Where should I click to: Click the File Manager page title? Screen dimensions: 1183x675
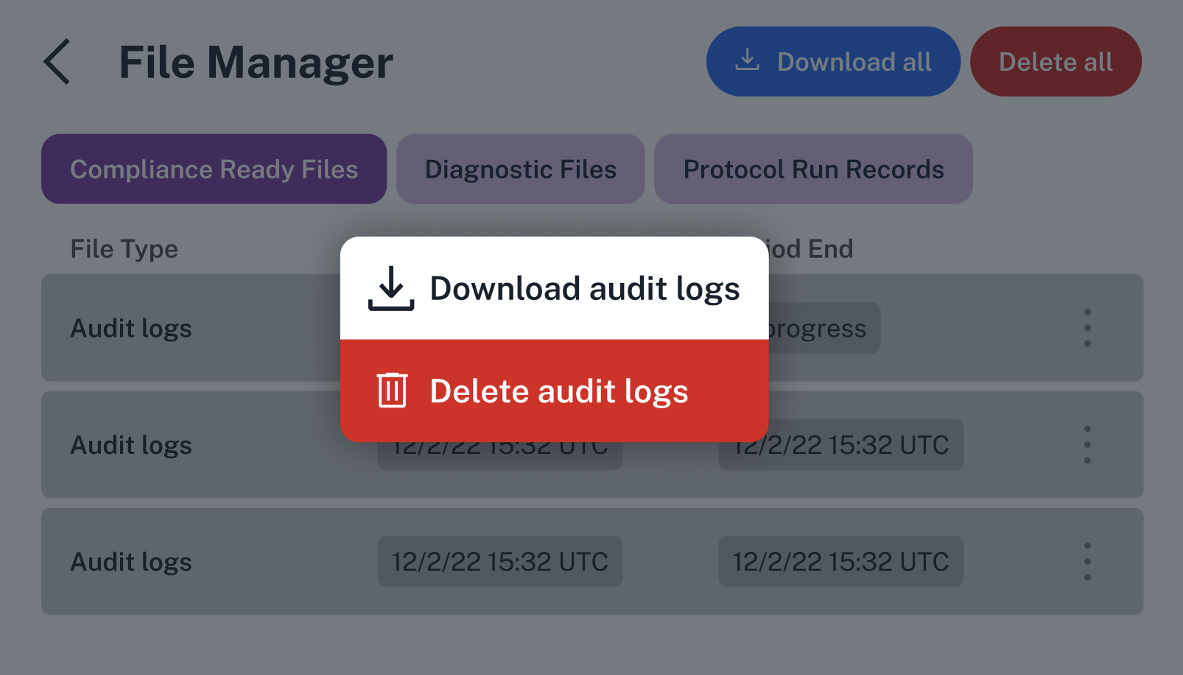(256, 63)
